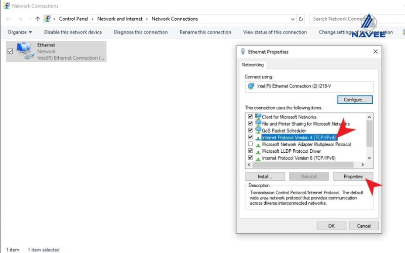Click Change settings of this connection
The image size is (405, 253).
(x=356, y=32)
